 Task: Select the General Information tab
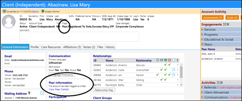coord(15,47)
